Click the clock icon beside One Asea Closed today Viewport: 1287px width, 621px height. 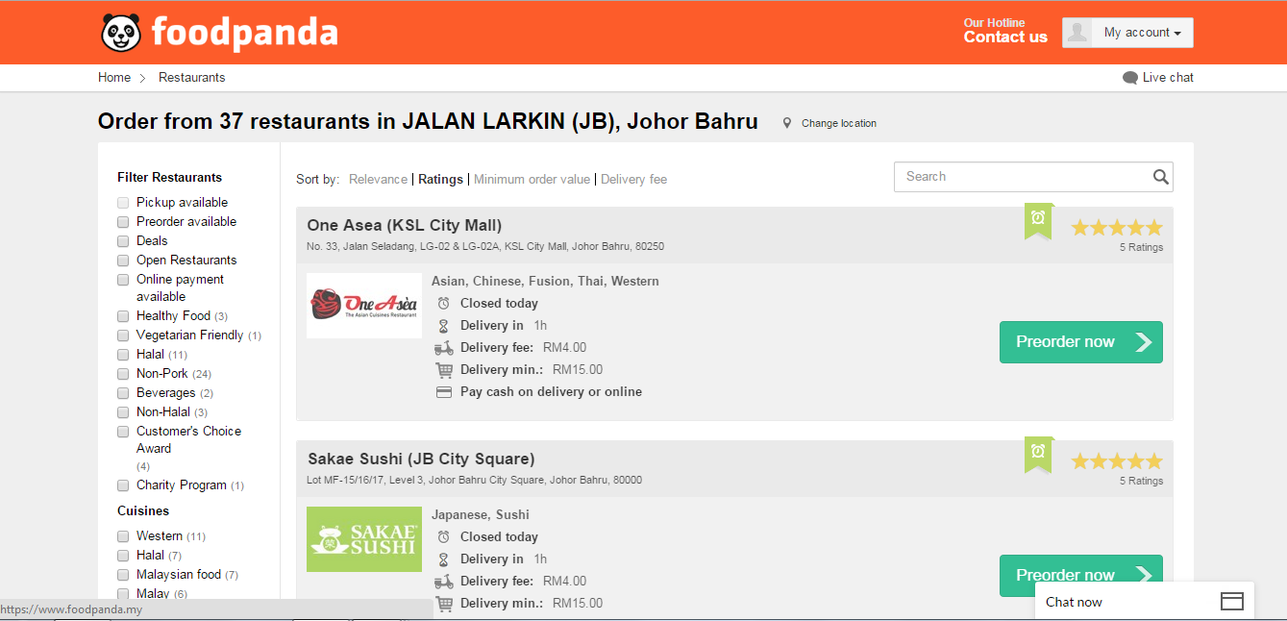tap(443, 304)
